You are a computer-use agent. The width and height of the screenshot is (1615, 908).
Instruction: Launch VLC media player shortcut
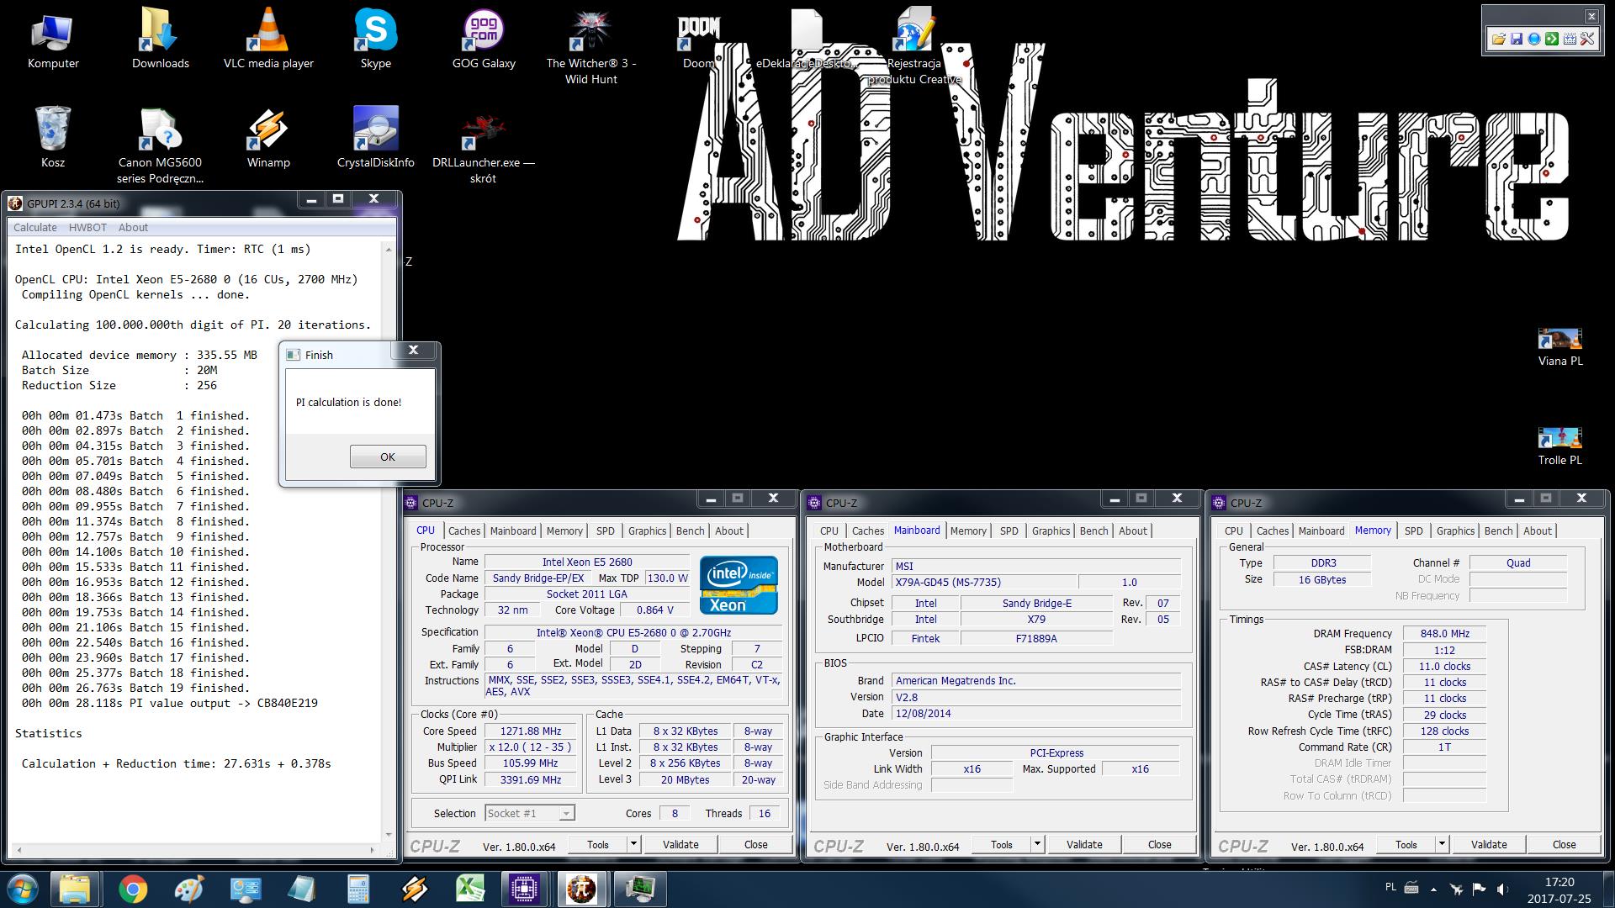[268, 40]
